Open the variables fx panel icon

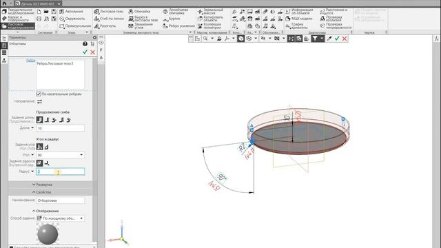[436, 39]
